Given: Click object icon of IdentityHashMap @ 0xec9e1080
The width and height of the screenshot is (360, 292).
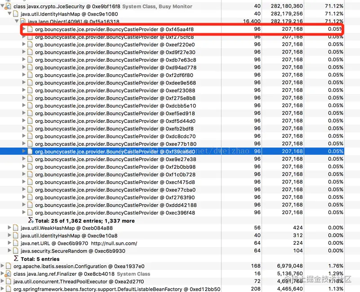Looking at the screenshot, I should pos(16,14).
